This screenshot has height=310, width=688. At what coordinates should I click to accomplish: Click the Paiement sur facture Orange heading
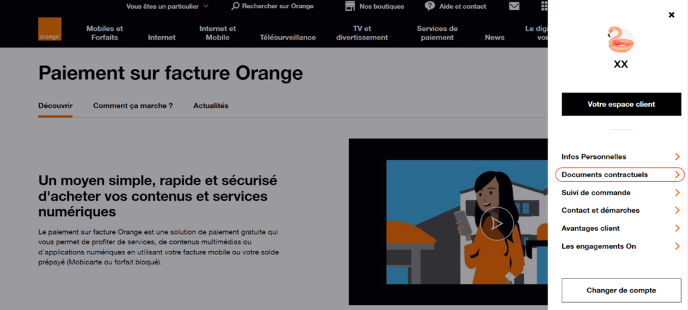171,72
